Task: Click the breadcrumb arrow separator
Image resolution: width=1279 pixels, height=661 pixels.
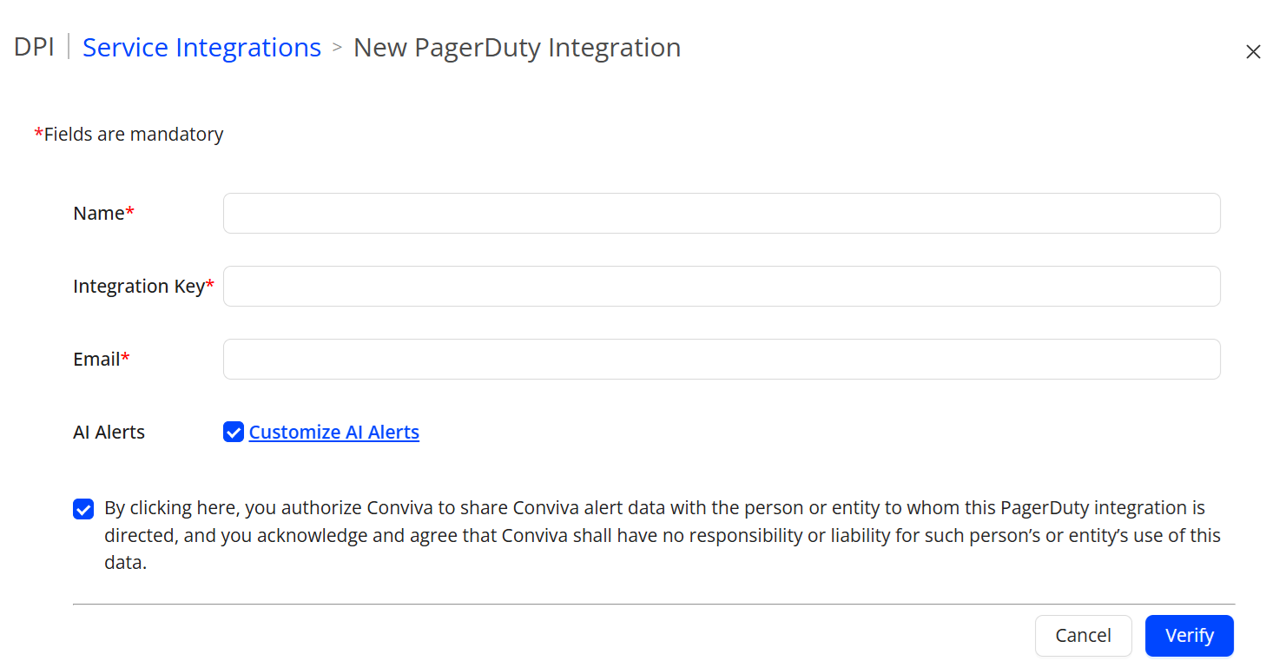Action: coord(338,48)
